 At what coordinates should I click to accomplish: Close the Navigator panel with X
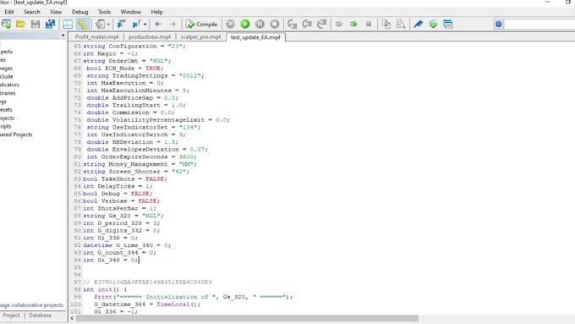(x=63, y=36)
